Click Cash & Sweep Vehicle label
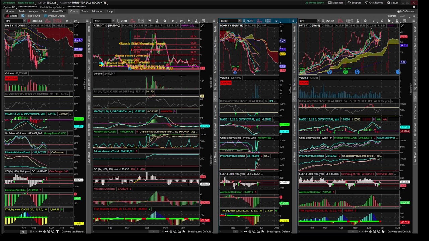This screenshot has height=241, width=429. click(52, 7)
